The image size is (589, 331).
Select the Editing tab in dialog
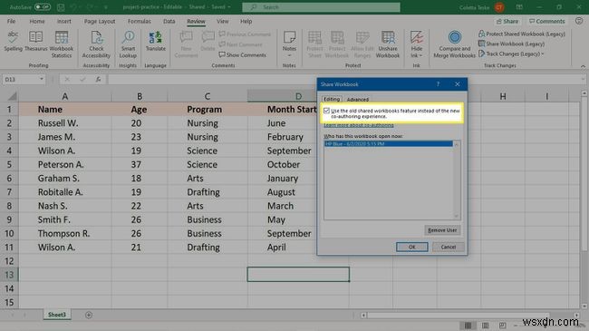pyautogui.click(x=332, y=99)
